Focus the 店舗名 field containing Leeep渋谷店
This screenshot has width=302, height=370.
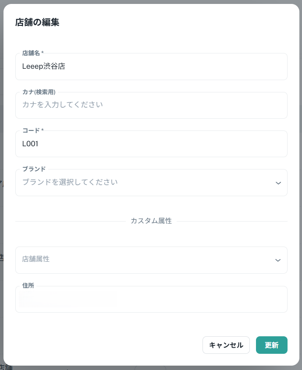coord(151,67)
